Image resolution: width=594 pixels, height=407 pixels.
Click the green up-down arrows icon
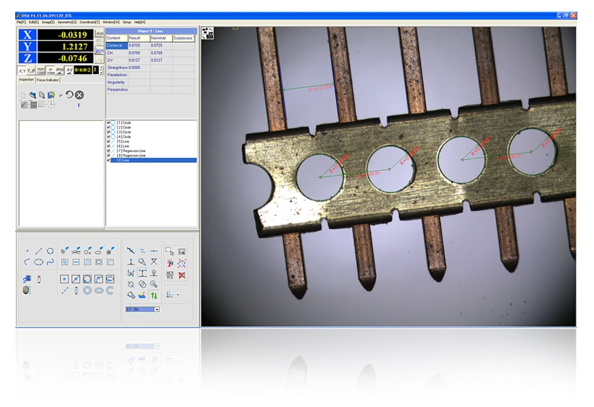154,295
